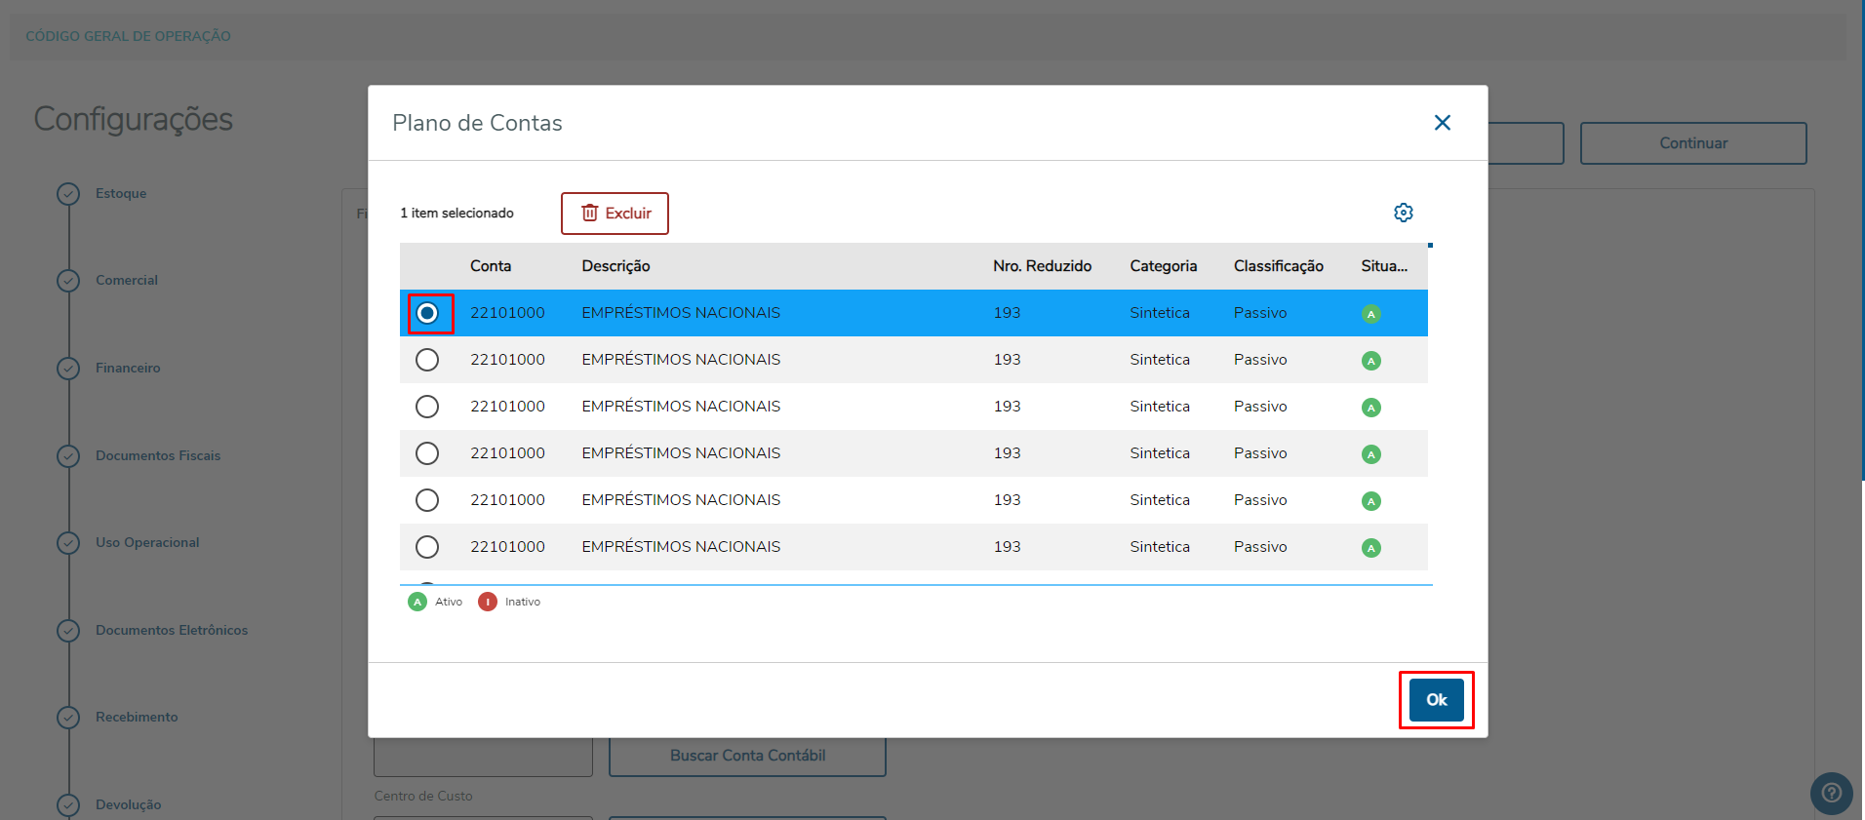This screenshot has height=820, width=1865.
Task: Click the Passivo cell in the third row
Action: pyautogui.click(x=1260, y=407)
